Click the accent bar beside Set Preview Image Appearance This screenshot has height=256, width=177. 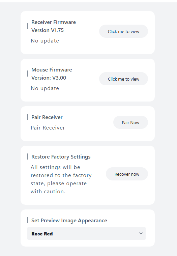click(x=28, y=220)
